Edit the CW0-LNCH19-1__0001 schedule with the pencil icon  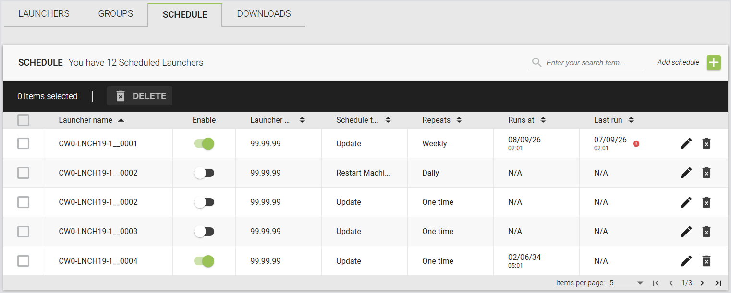point(686,143)
